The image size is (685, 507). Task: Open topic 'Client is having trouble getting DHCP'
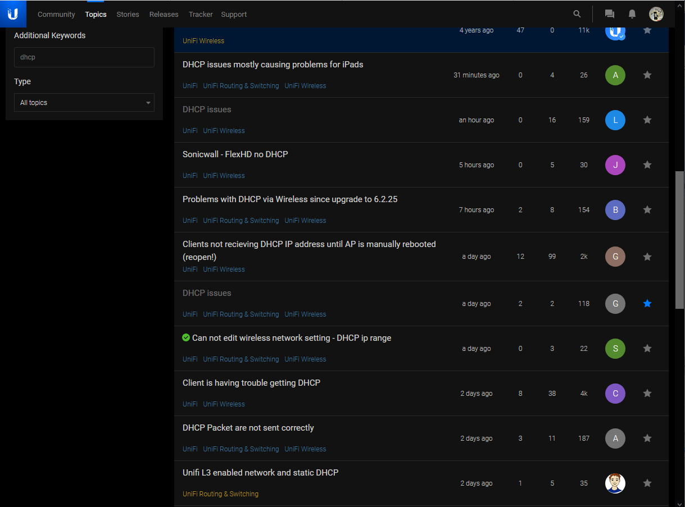[251, 383]
